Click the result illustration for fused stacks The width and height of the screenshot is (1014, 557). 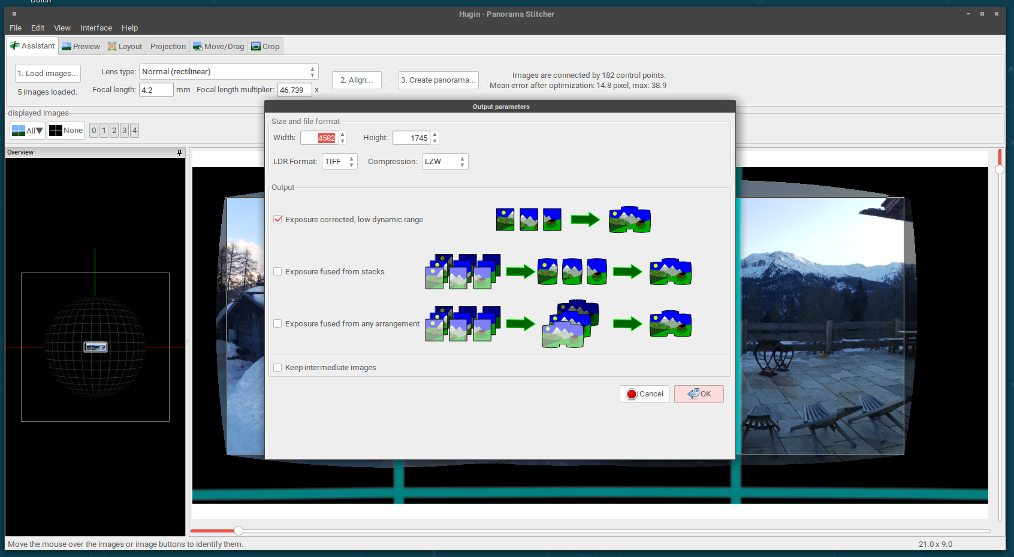671,272
